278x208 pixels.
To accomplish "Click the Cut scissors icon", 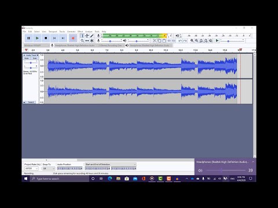I will tap(155, 40).
